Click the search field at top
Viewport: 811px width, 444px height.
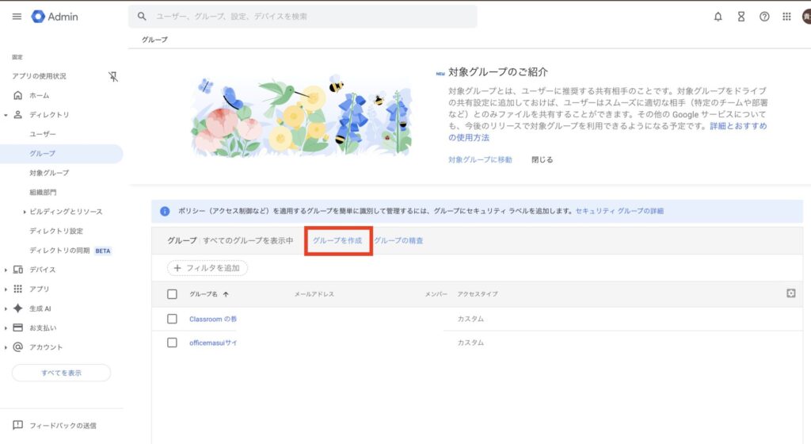[309, 17]
